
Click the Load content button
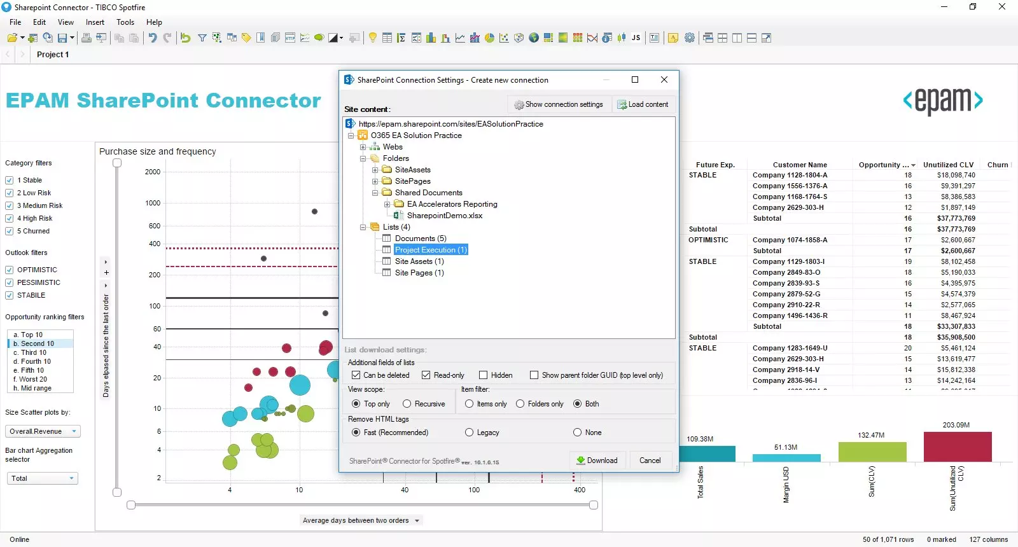coord(643,104)
